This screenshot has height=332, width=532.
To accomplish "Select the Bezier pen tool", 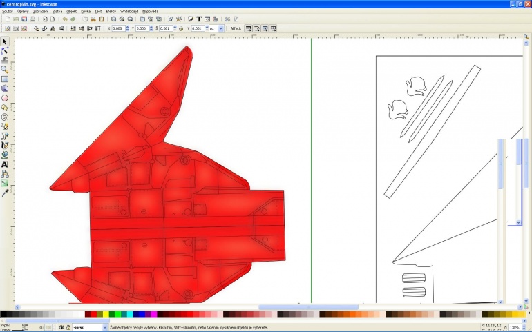I will click(4, 136).
